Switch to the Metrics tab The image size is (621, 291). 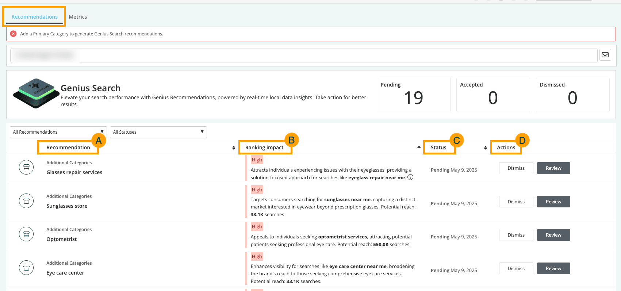tap(78, 17)
